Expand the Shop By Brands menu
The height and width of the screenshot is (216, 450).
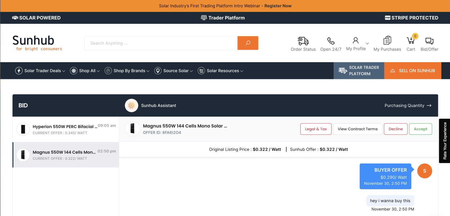tap(127, 71)
